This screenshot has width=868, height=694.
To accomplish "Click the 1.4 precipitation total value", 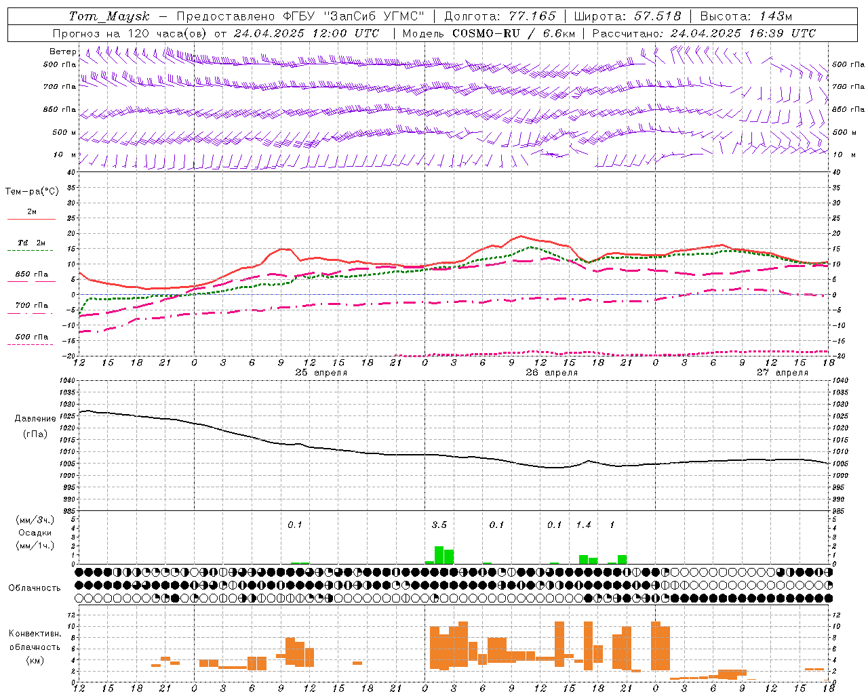I will tap(584, 525).
